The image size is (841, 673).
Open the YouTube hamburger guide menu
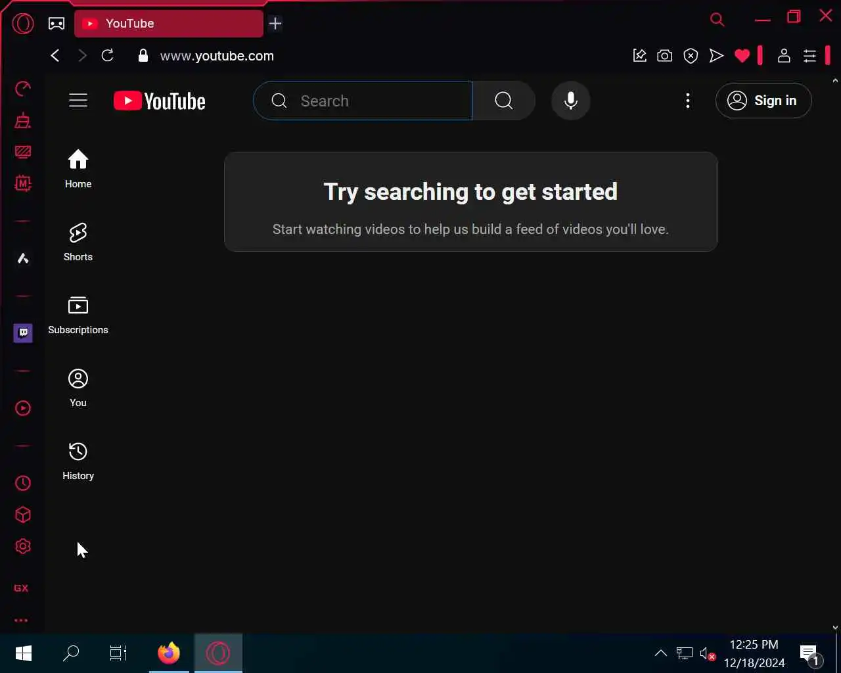(78, 101)
